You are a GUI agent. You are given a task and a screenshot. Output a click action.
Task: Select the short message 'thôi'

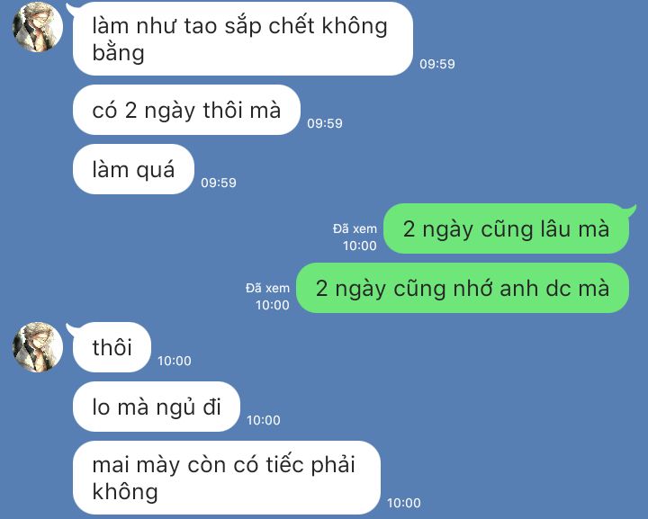(112, 347)
